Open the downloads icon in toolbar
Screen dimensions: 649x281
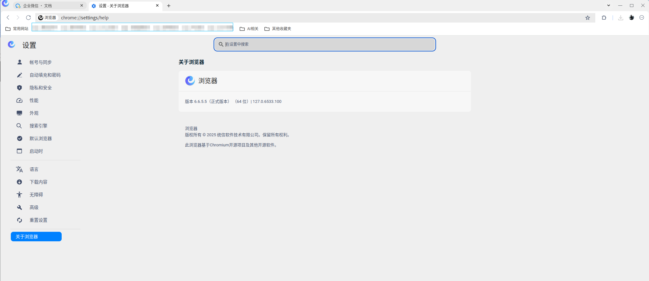(620, 18)
